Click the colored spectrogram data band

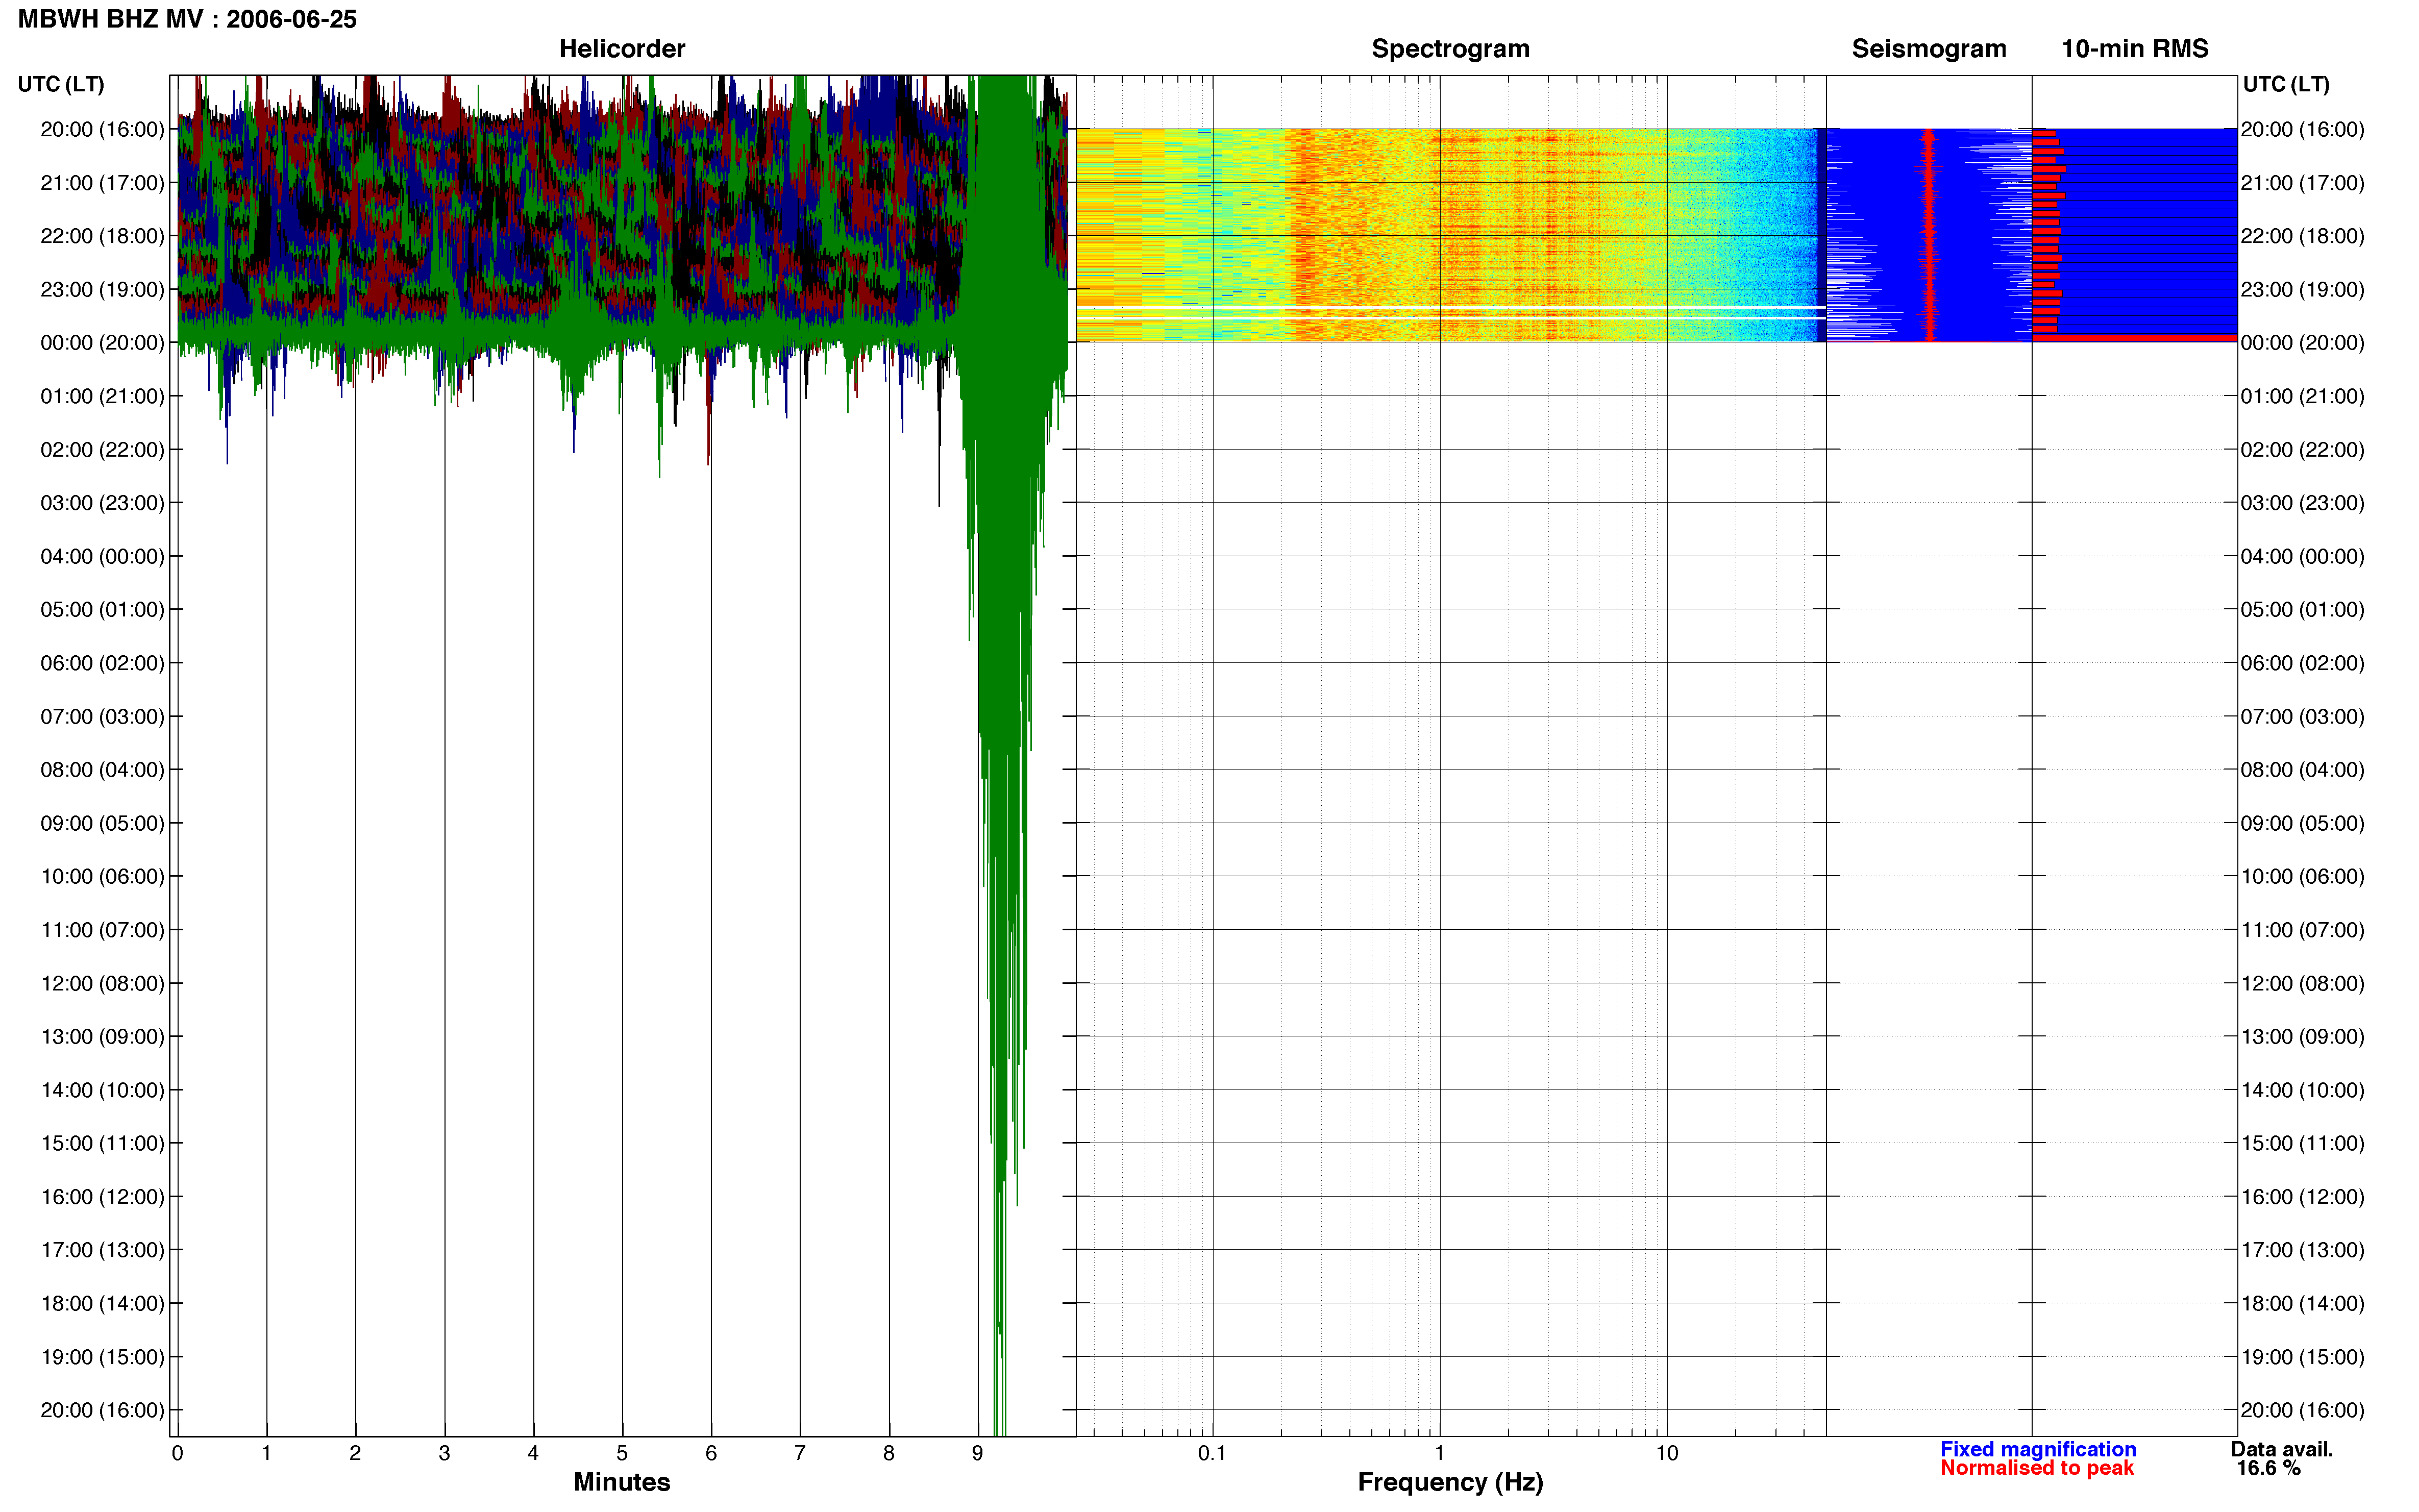pos(1450,235)
